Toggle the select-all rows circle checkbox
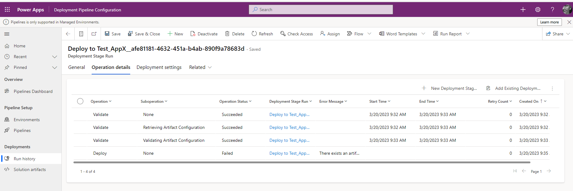Image resolution: width=573 pixels, height=191 pixels. 80,101
